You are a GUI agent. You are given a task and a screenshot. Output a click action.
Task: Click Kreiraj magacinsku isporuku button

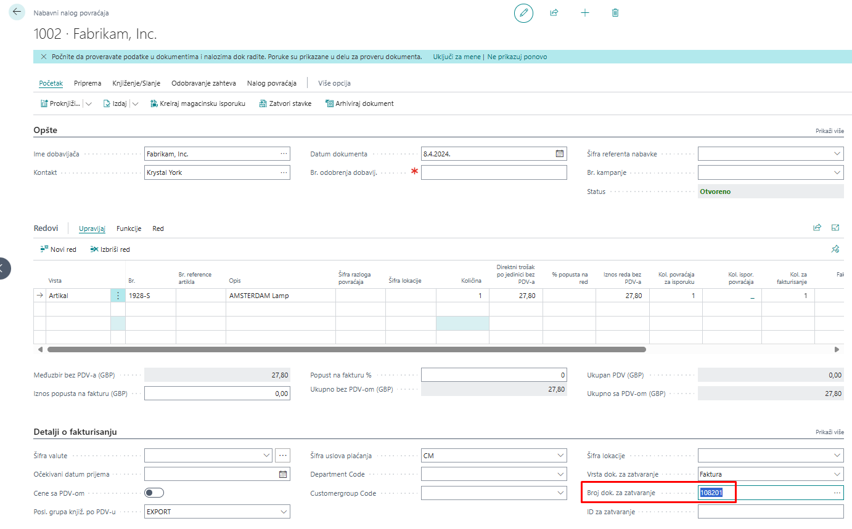pyautogui.click(x=198, y=103)
